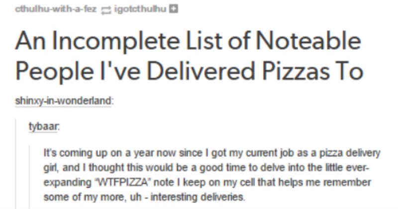Go to tybaar's blog link

(43, 126)
